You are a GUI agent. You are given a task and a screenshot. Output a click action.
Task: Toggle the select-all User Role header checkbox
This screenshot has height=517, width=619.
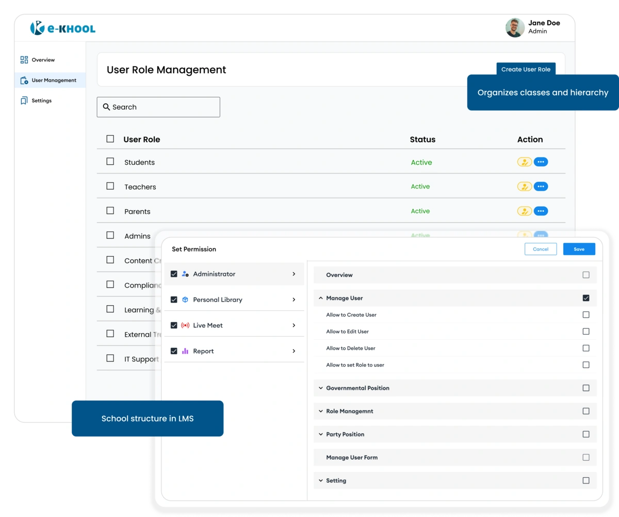110,139
